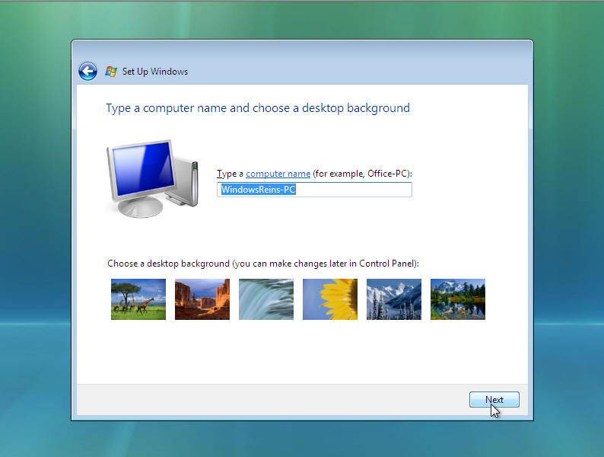Screen dimensions: 604x457
Task: Choose the red canyon rocks background
Action: click(x=202, y=299)
